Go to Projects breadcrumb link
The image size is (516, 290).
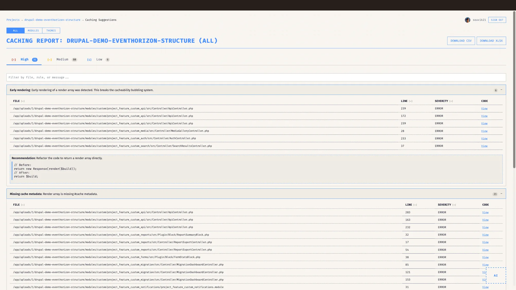pyautogui.click(x=13, y=20)
